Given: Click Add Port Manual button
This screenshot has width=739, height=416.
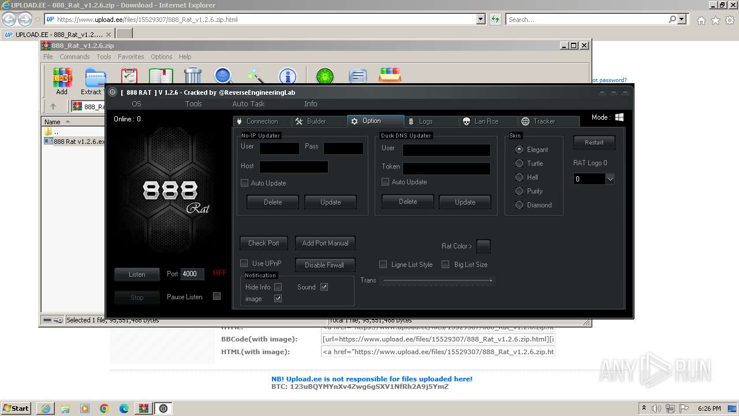Looking at the screenshot, I should pos(325,243).
